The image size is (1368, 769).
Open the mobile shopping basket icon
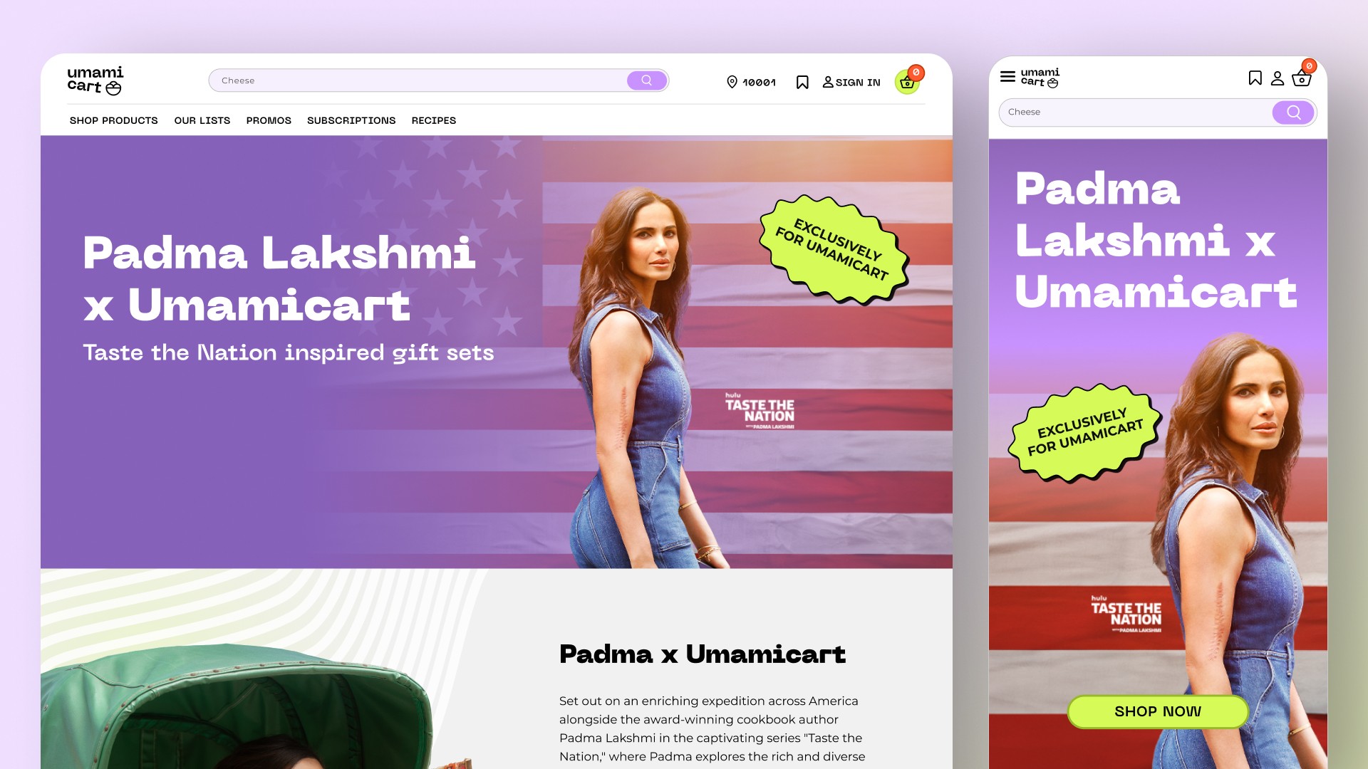pyautogui.click(x=1302, y=78)
